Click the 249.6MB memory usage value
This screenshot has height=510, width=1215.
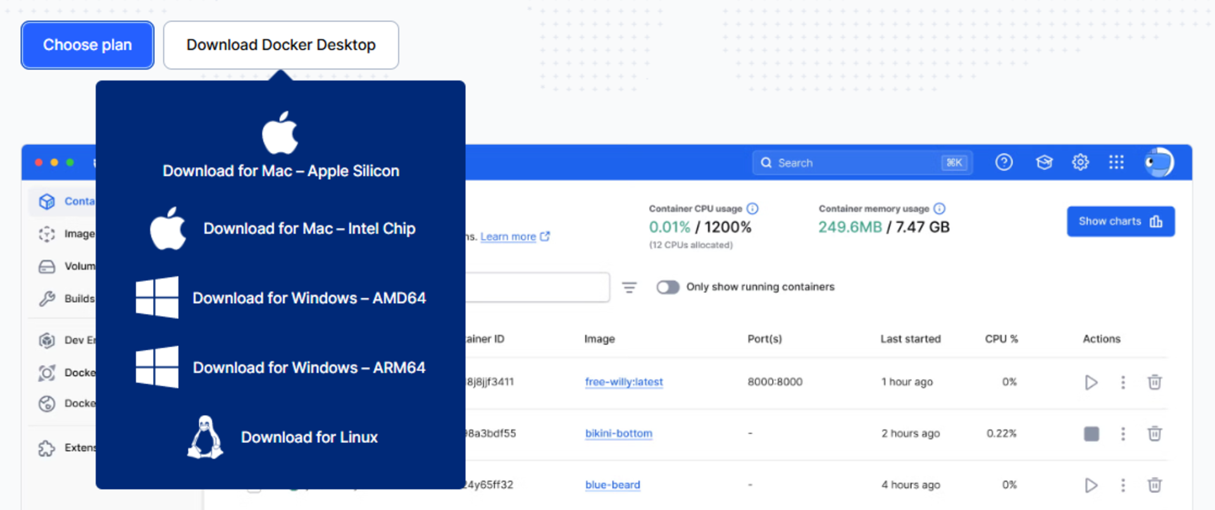(850, 227)
